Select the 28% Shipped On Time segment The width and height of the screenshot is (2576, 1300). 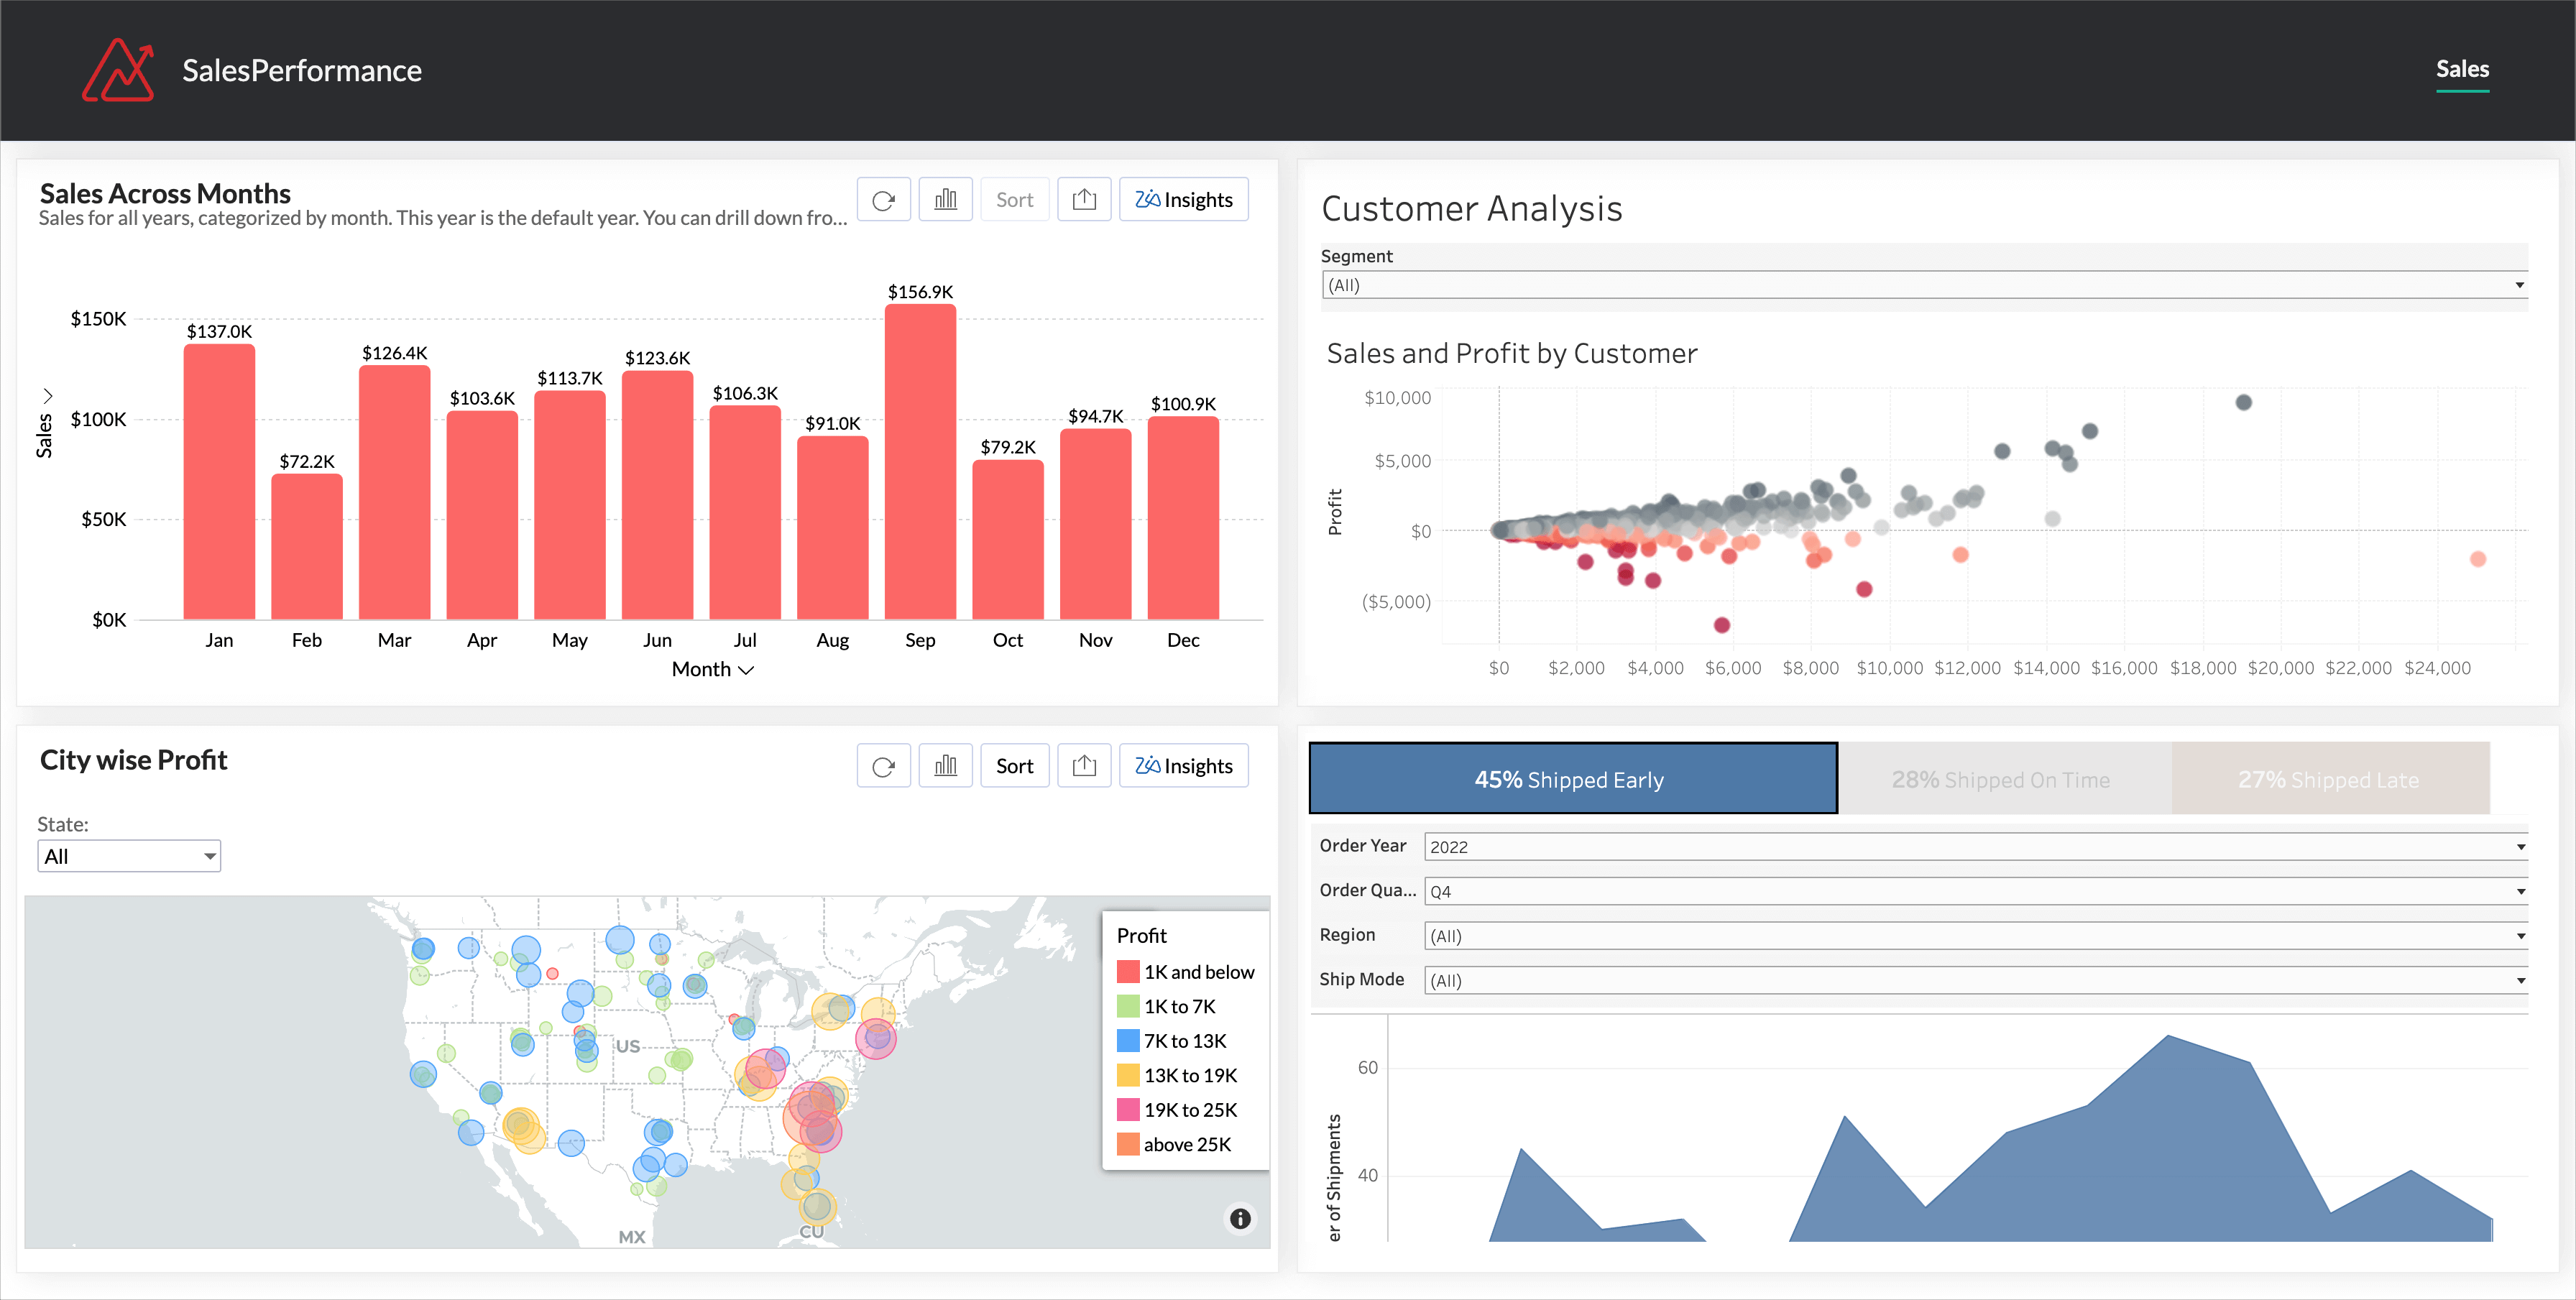[x=2003, y=779]
